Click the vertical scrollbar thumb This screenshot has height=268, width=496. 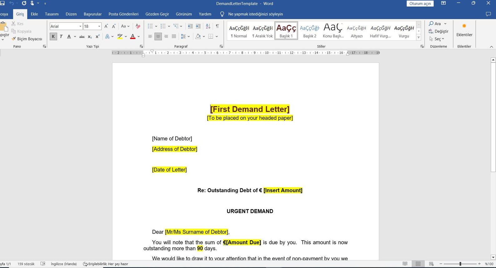[493, 117]
